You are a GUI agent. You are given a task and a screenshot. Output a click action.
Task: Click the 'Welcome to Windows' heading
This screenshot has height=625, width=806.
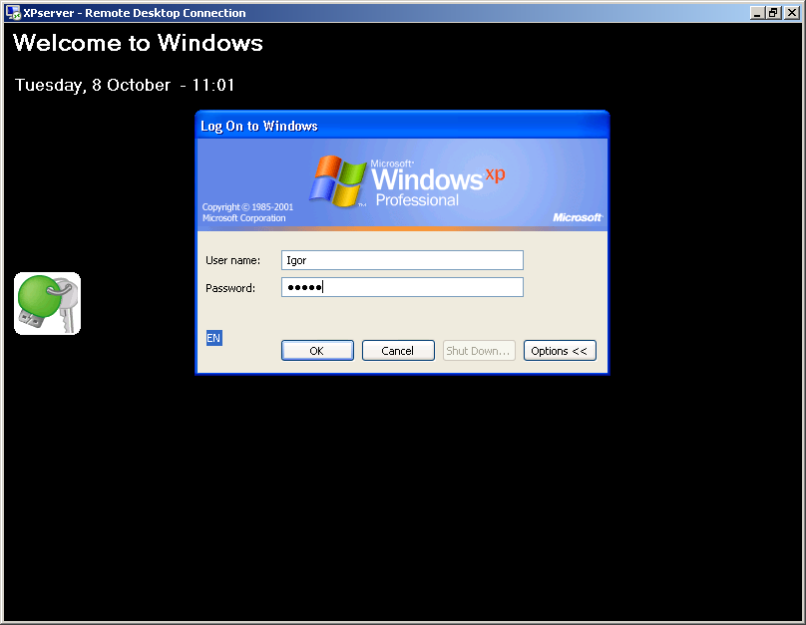tap(138, 43)
